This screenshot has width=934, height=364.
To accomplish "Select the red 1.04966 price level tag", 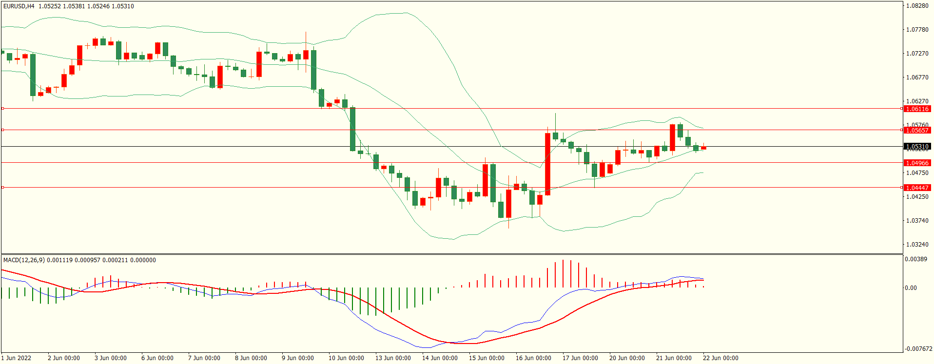I will click(x=917, y=163).
